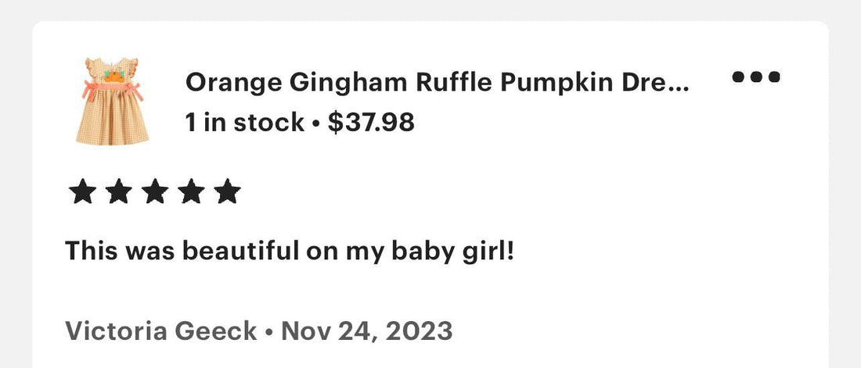This screenshot has width=861, height=368.
Task: Select the third rating star
Action: (155, 192)
